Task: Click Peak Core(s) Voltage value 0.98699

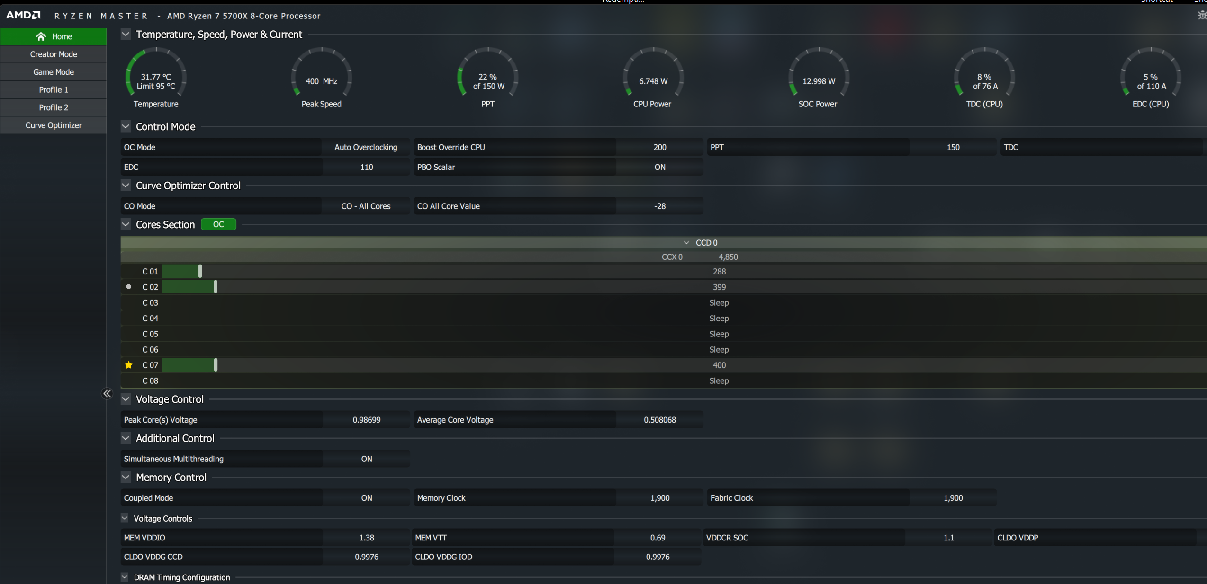Action: pyautogui.click(x=366, y=420)
